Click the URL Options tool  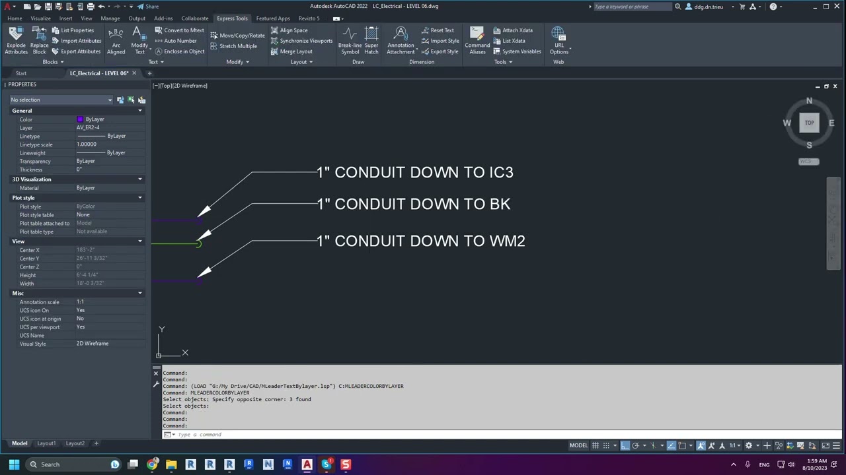pos(558,41)
